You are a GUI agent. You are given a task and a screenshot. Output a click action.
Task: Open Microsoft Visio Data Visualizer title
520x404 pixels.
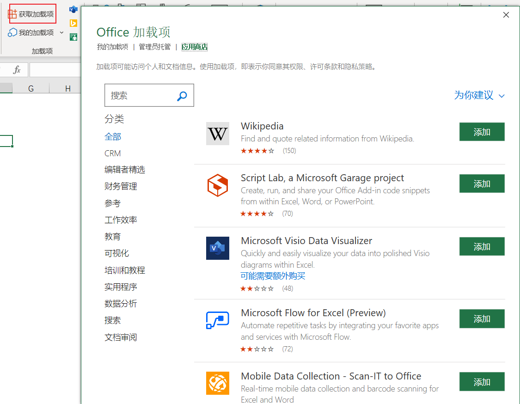306,240
